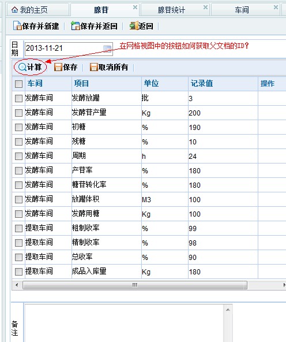Check the 总收率 row checkbox
The width and height of the screenshot is (286, 342).
(x=18, y=257)
